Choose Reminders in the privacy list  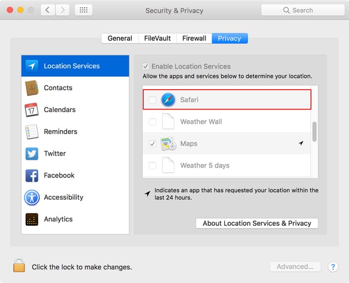tap(60, 132)
